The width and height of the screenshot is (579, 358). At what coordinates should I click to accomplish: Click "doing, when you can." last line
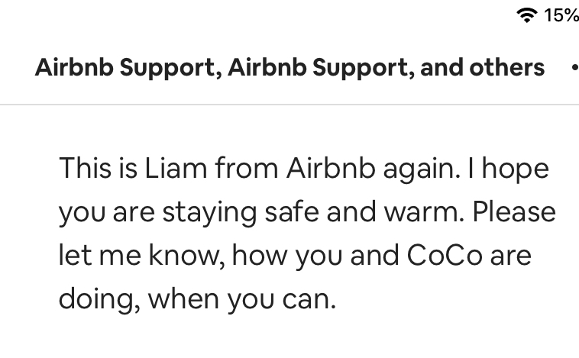pos(197,298)
